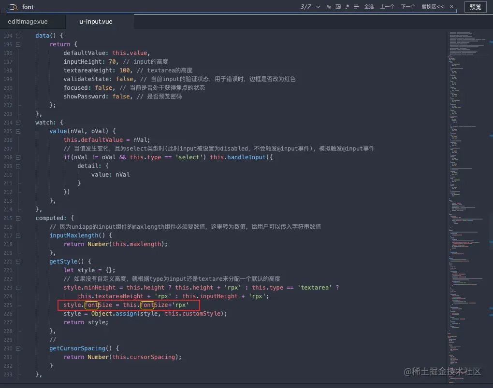Go to next match with '下一个'

[408, 7]
